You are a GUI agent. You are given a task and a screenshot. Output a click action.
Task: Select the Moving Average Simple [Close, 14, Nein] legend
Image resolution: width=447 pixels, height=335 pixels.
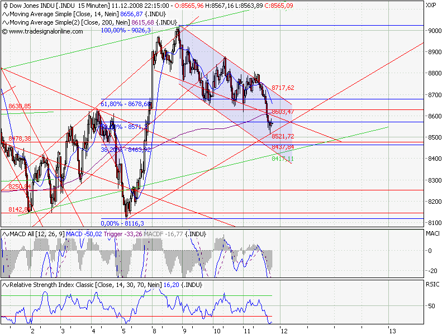pos(64,15)
